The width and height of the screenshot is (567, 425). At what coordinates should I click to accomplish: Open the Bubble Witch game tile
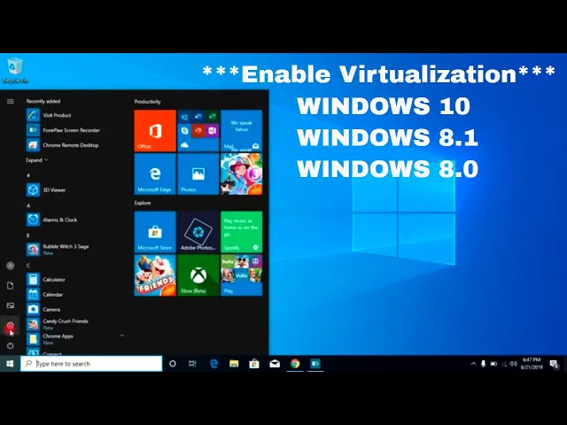(x=242, y=174)
